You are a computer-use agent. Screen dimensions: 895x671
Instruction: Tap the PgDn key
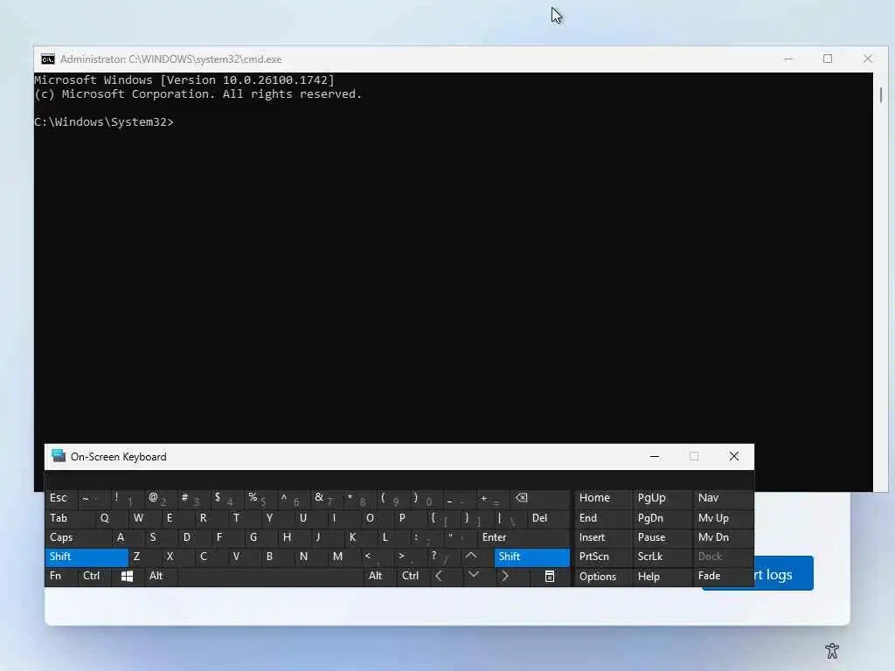click(663, 518)
